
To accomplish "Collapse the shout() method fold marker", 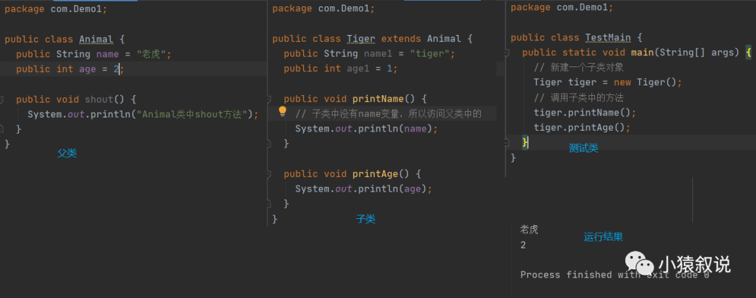I will point(1,100).
